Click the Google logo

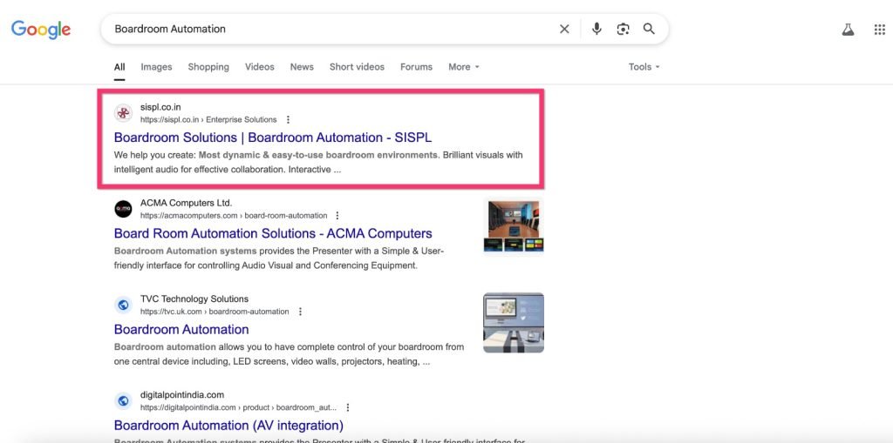(40, 30)
